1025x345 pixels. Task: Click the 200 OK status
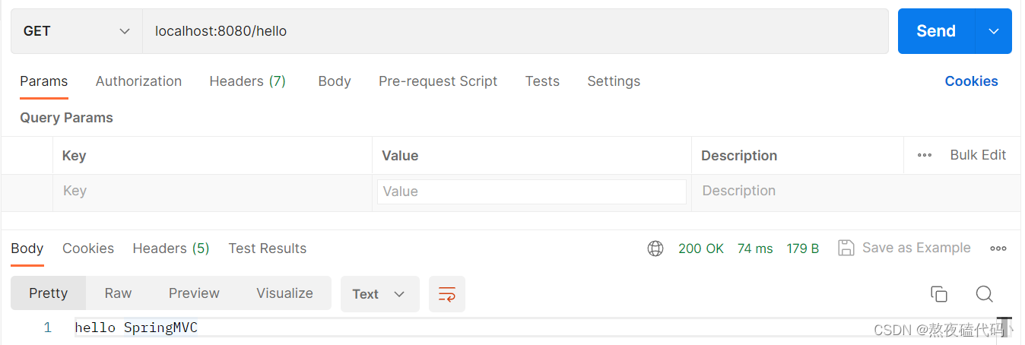coord(701,248)
